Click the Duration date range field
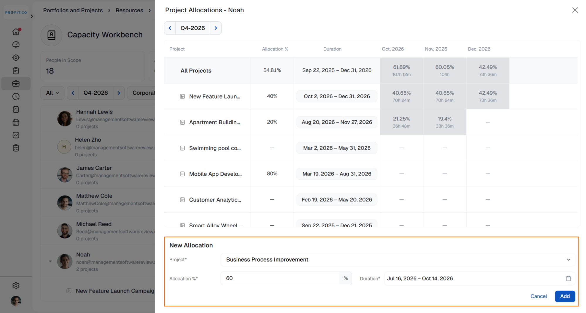The image size is (586, 313). pos(479,278)
